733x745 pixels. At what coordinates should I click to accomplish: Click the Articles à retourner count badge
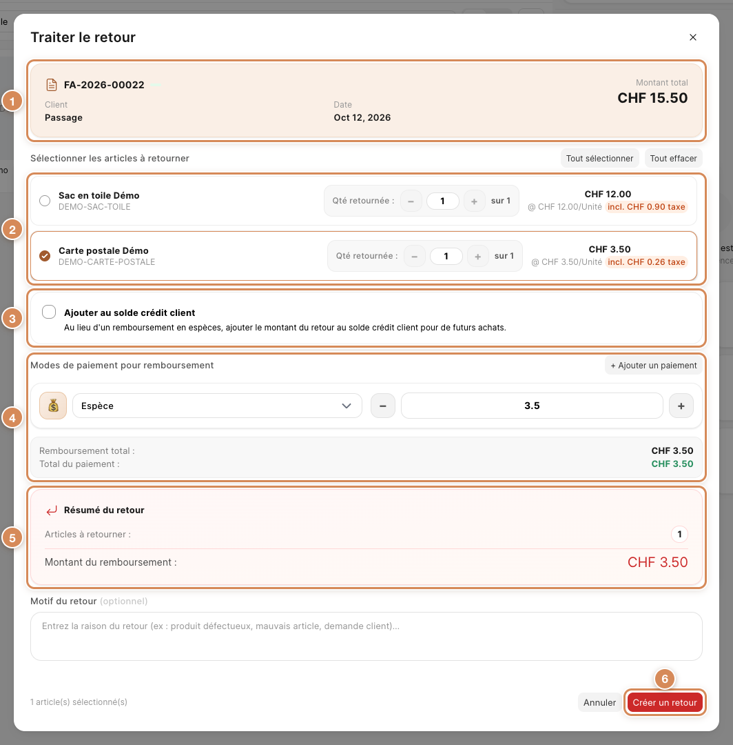679,535
